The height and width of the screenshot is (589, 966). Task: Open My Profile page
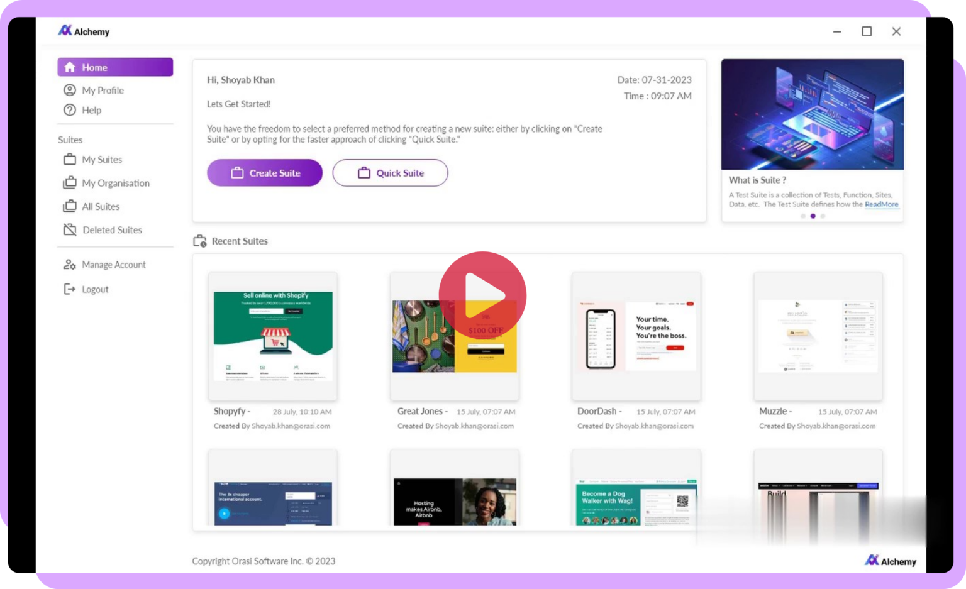pos(94,90)
